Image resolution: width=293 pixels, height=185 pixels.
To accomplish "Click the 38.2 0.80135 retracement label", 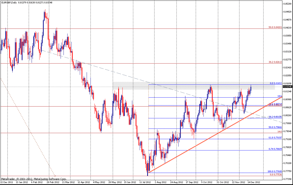I will click(x=275, y=117).
